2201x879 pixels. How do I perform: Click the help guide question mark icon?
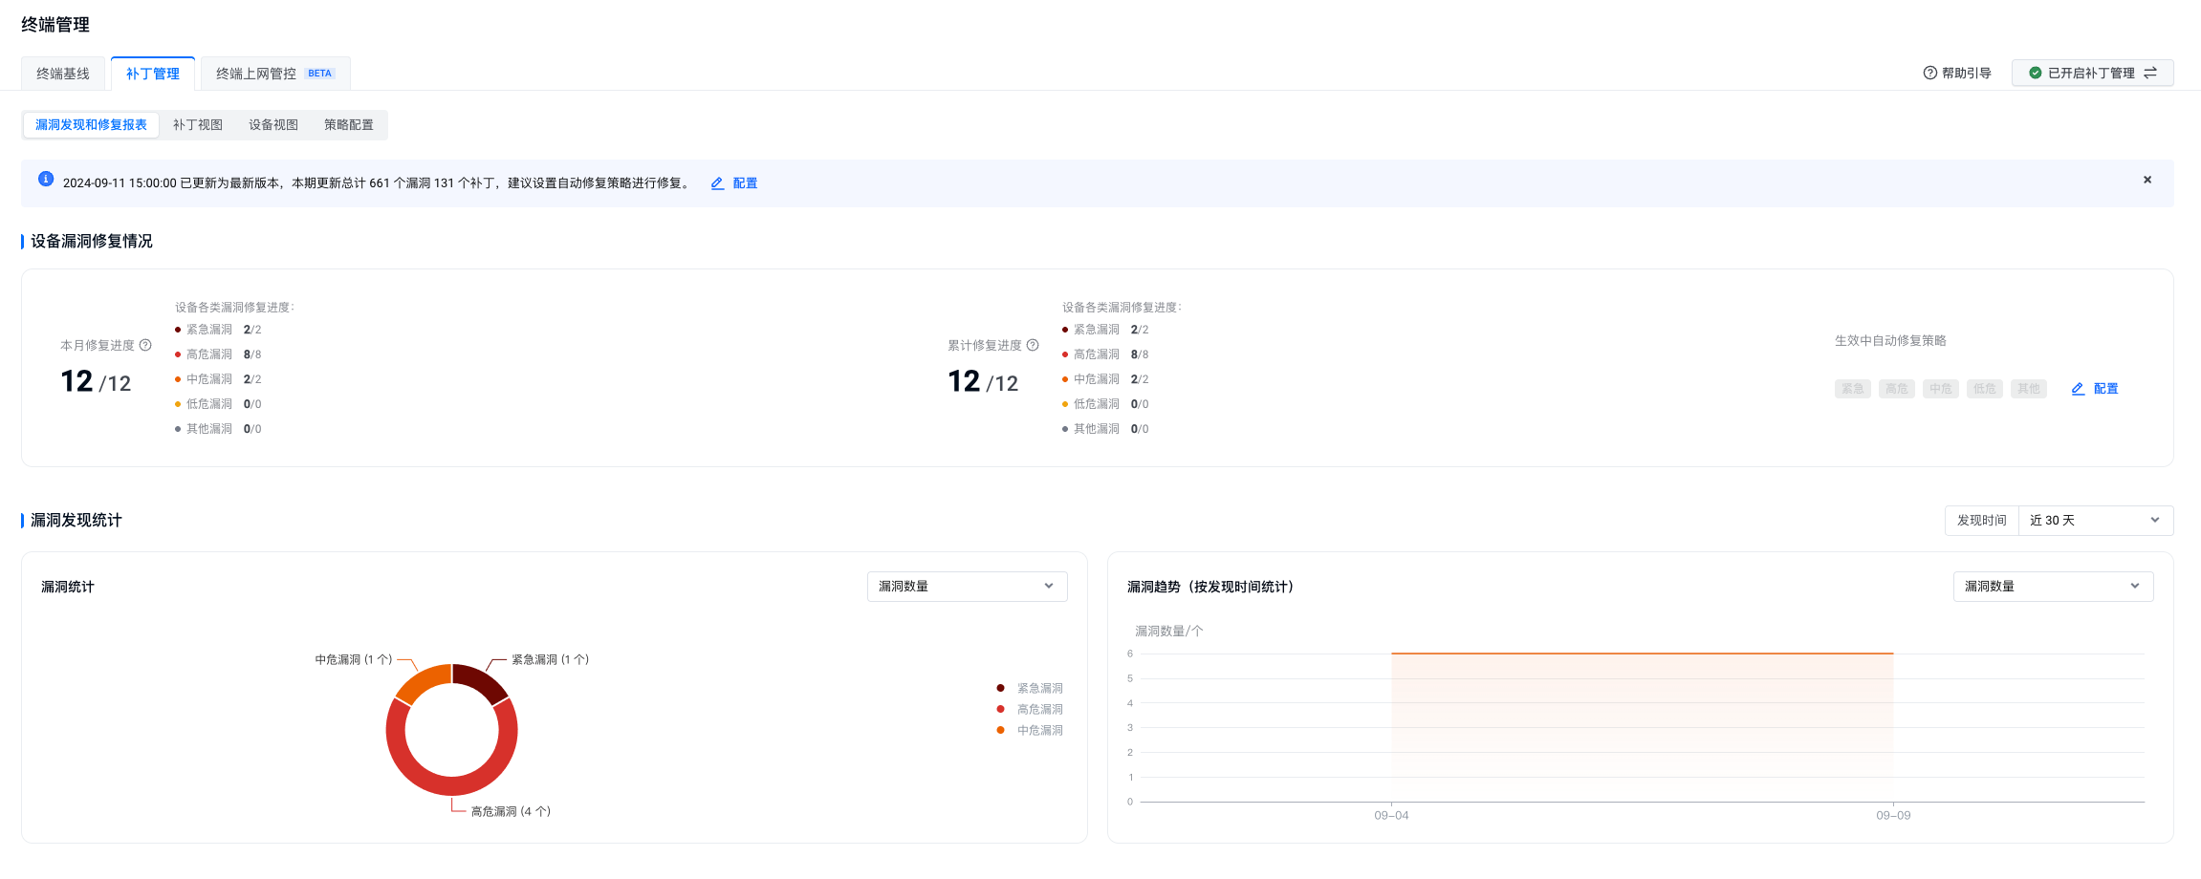(x=1929, y=74)
